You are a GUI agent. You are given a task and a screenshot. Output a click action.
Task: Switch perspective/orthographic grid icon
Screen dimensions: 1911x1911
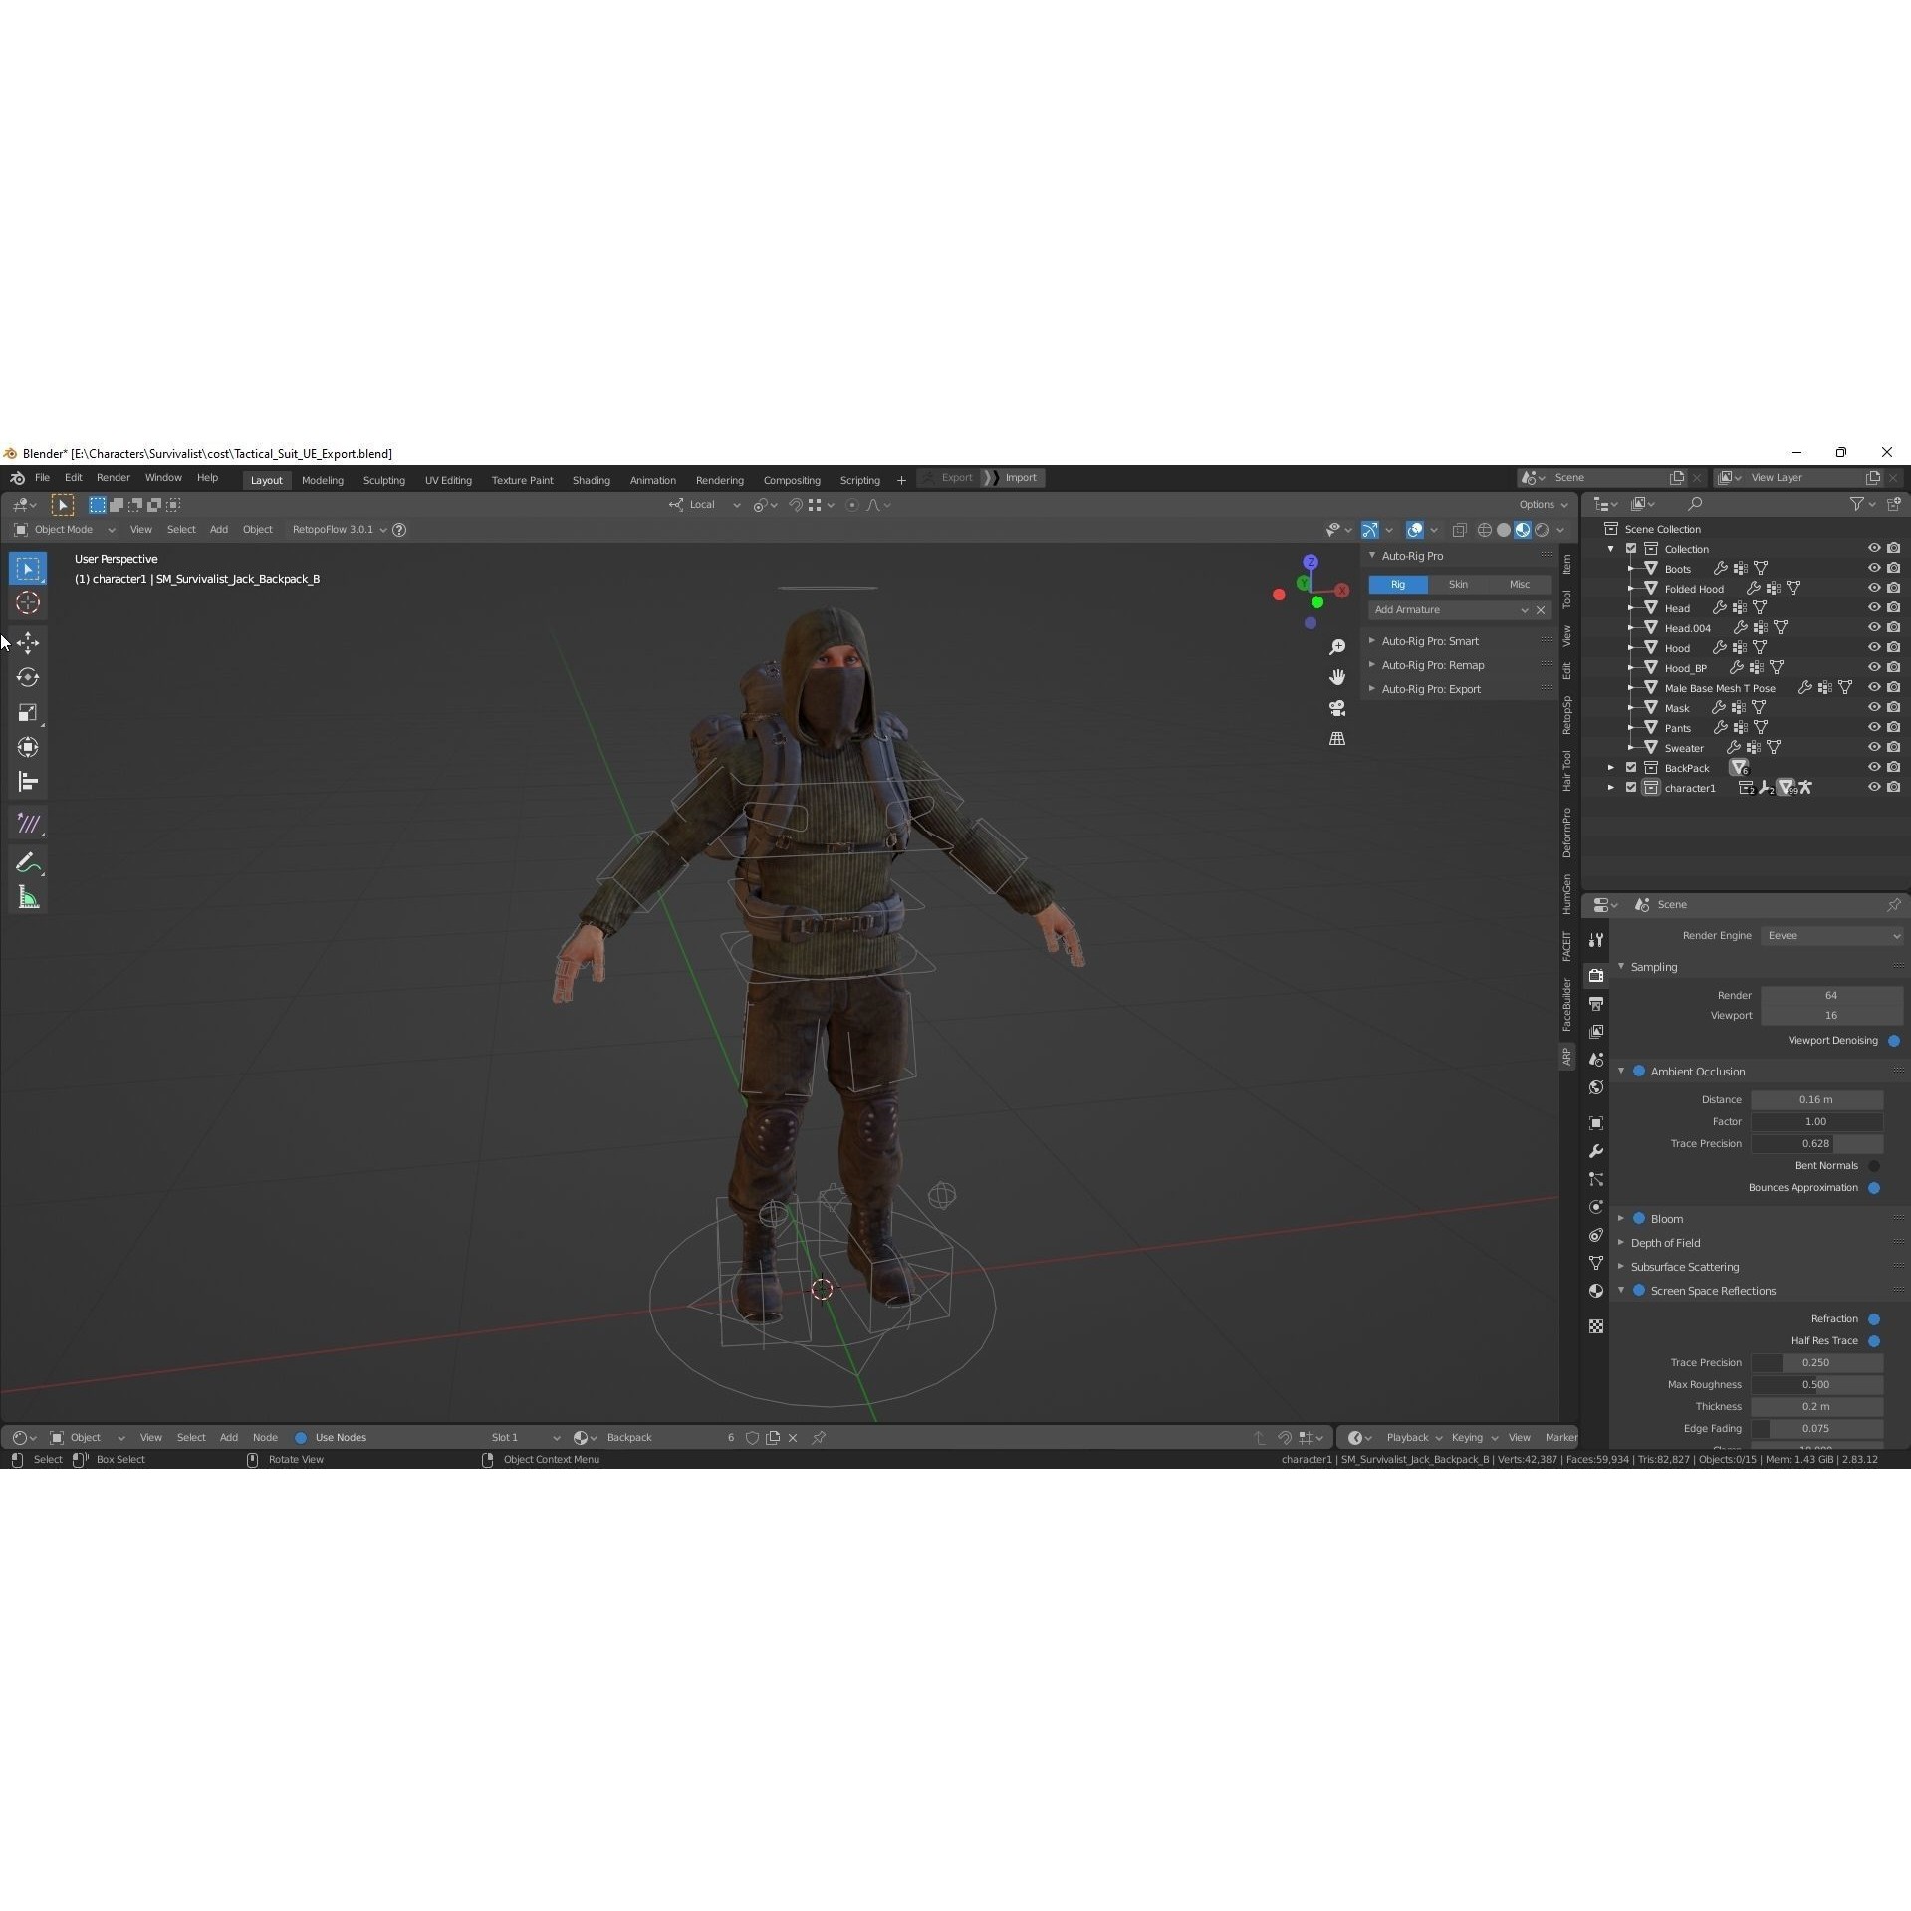pyautogui.click(x=1337, y=739)
